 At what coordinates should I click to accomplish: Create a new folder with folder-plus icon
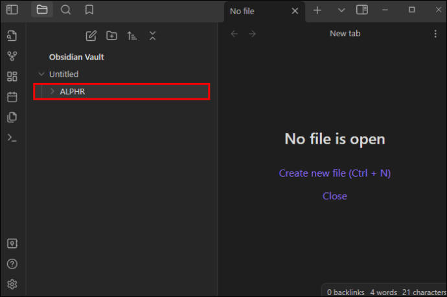point(111,36)
